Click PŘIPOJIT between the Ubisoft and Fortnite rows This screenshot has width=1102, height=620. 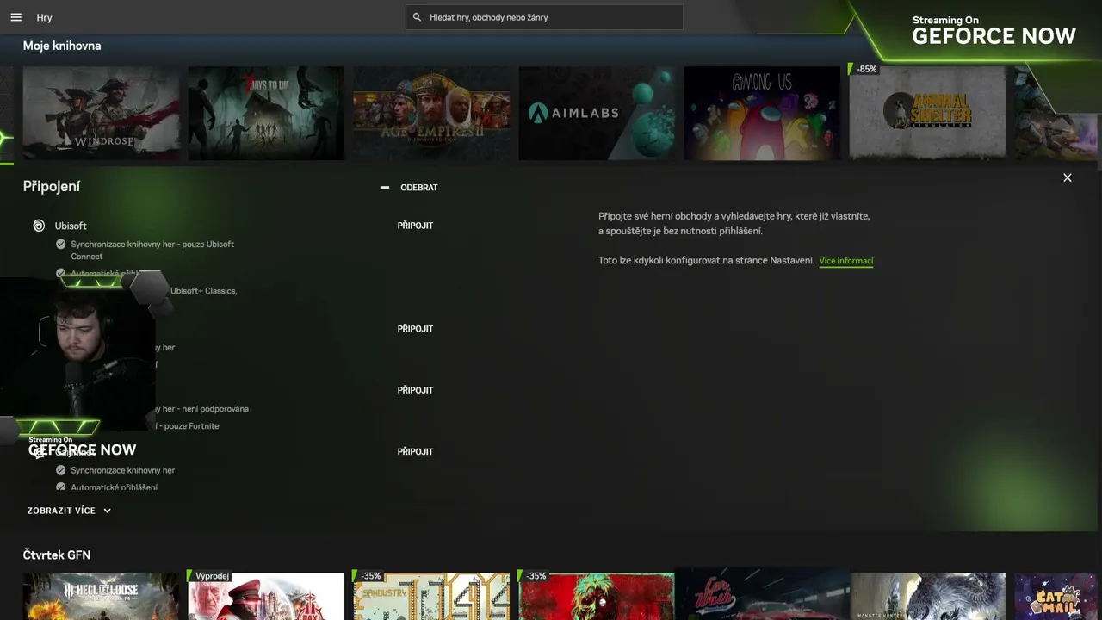pyautogui.click(x=415, y=329)
